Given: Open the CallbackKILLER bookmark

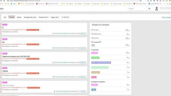Looking at the screenshot, I should 155,4.
